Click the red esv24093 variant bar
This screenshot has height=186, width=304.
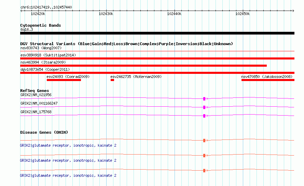click(64, 80)
